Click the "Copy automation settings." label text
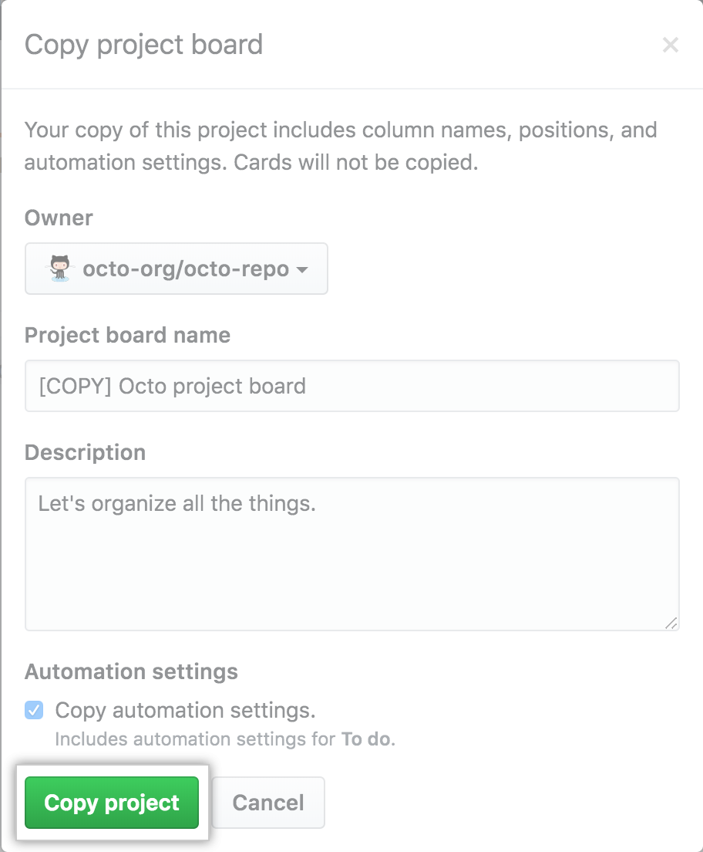Image resolution: width=703 pixels, height=852 pixels. (185, 710)
